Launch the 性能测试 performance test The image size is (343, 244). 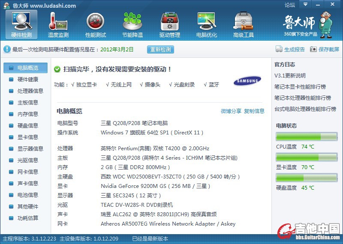point(95,25)
